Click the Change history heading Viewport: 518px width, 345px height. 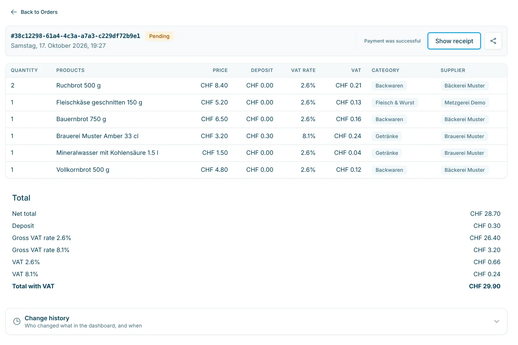pyautogui.click(x=47, y=318)
